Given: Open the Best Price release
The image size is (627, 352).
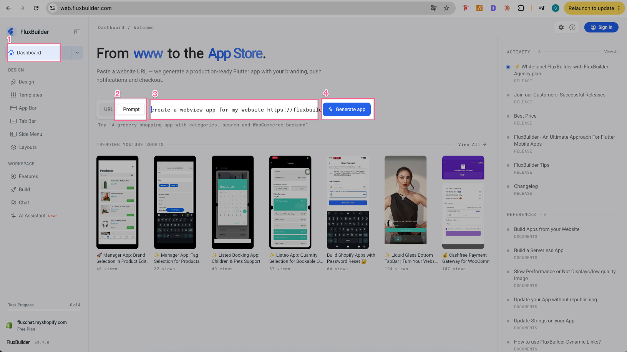Looking at the screenshot, I should tap(525, 116).
